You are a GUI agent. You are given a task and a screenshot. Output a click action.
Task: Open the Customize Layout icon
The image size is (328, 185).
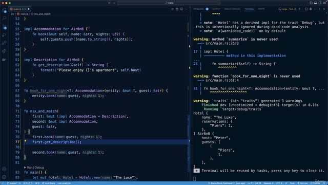324,3
